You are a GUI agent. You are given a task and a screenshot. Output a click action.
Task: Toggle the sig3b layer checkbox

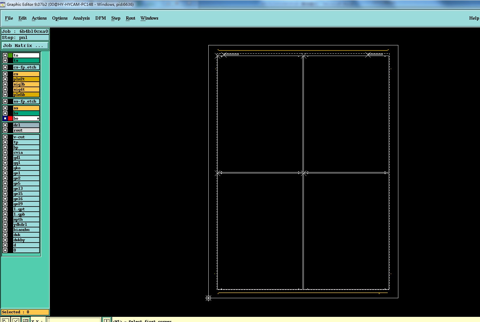point(5,84)
